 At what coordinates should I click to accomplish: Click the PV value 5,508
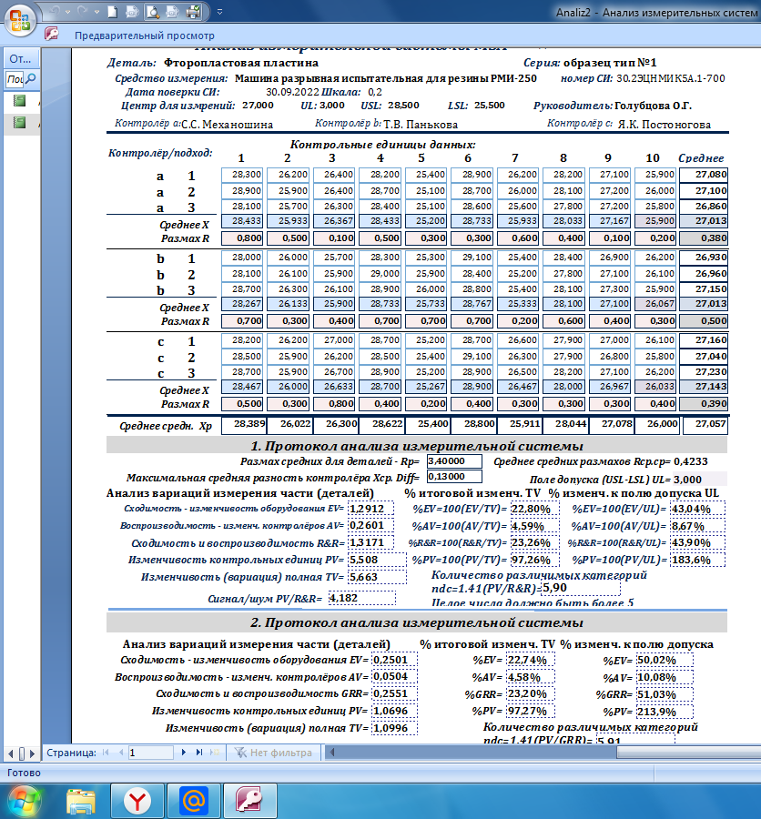378,560
